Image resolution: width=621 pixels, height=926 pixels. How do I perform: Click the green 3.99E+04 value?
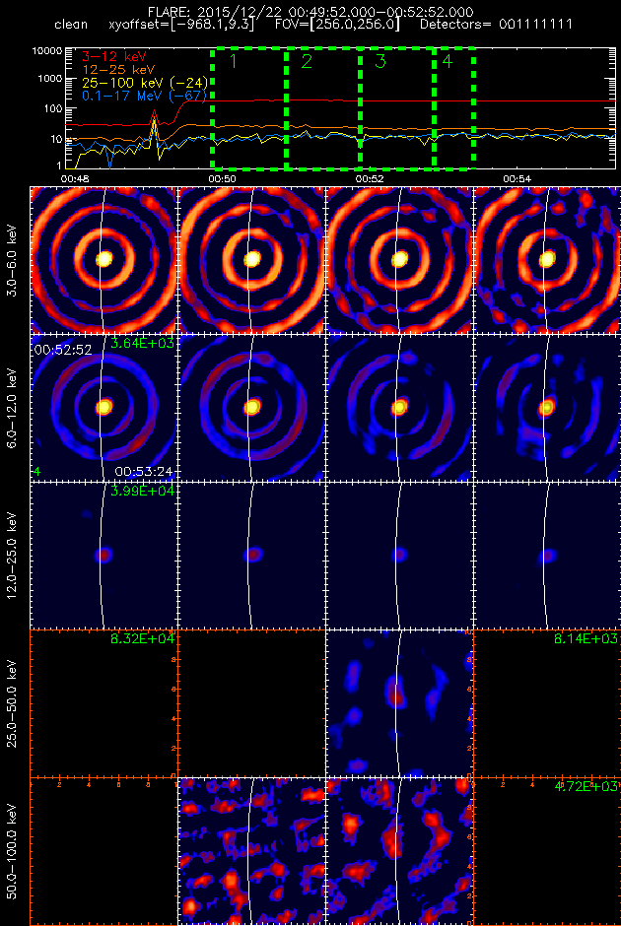[142, 491]
